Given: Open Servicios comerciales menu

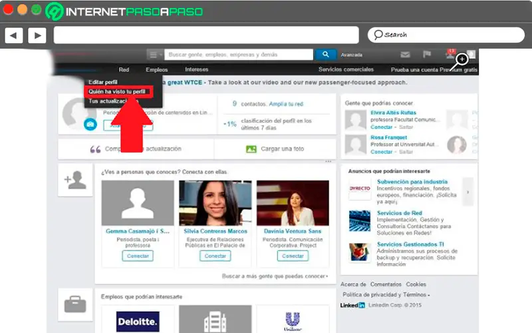Looking at the screenshot, I should click(346, 69).
